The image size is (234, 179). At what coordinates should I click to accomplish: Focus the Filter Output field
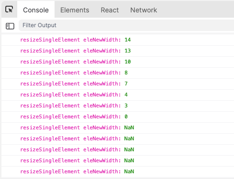[126, 25]
